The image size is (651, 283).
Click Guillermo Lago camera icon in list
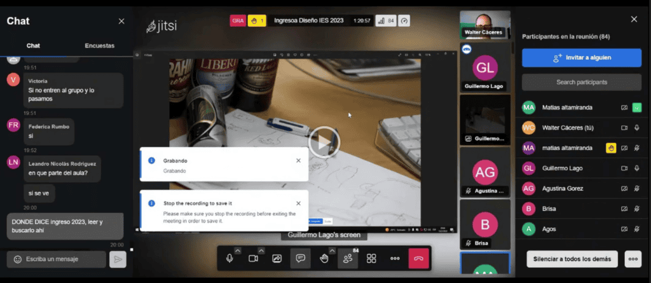pyautogui.click(x=624, y=169)
